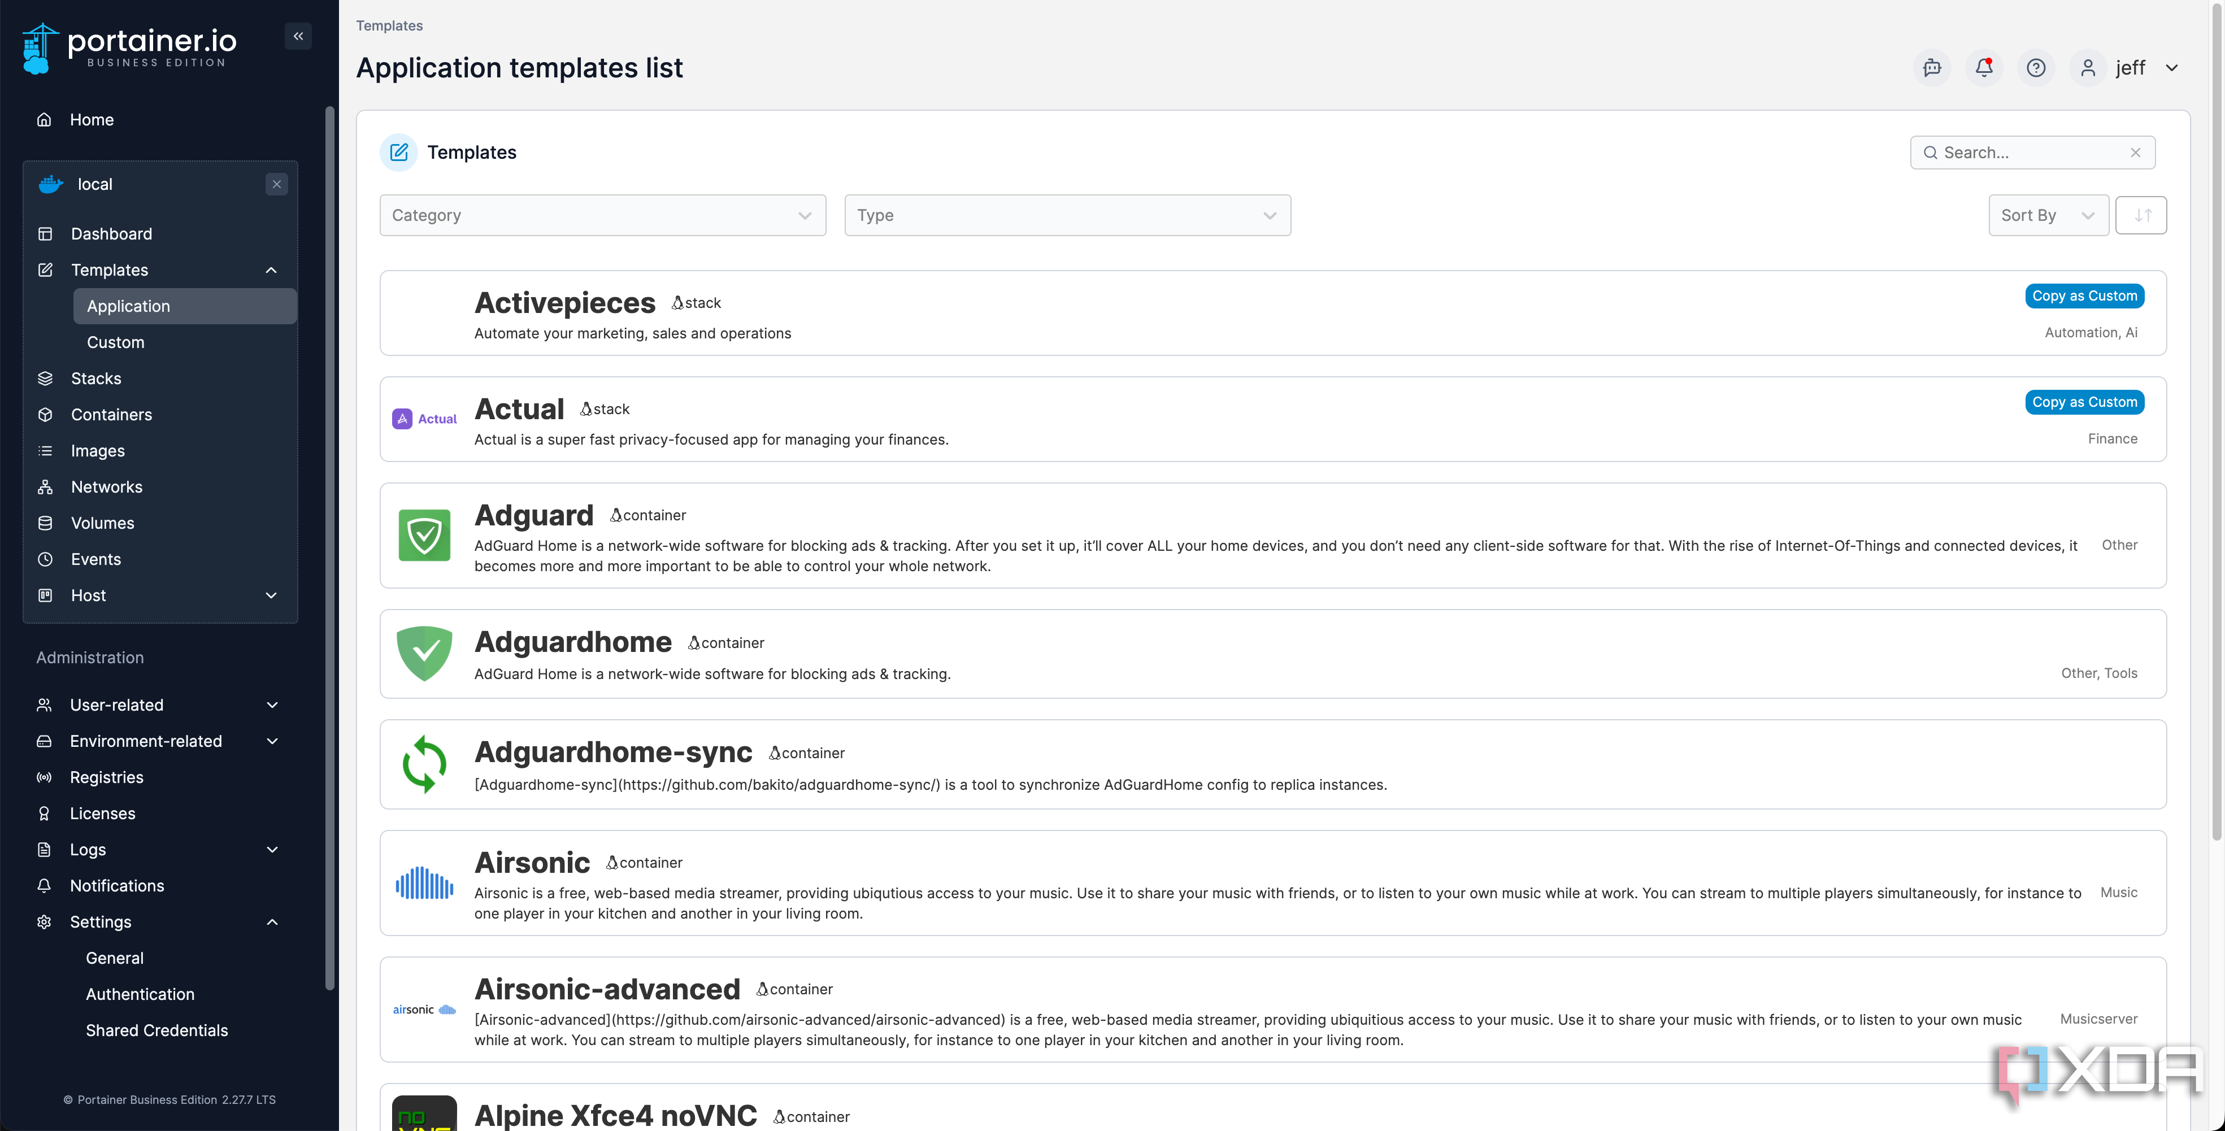Open General settings

tap(115, 958)
